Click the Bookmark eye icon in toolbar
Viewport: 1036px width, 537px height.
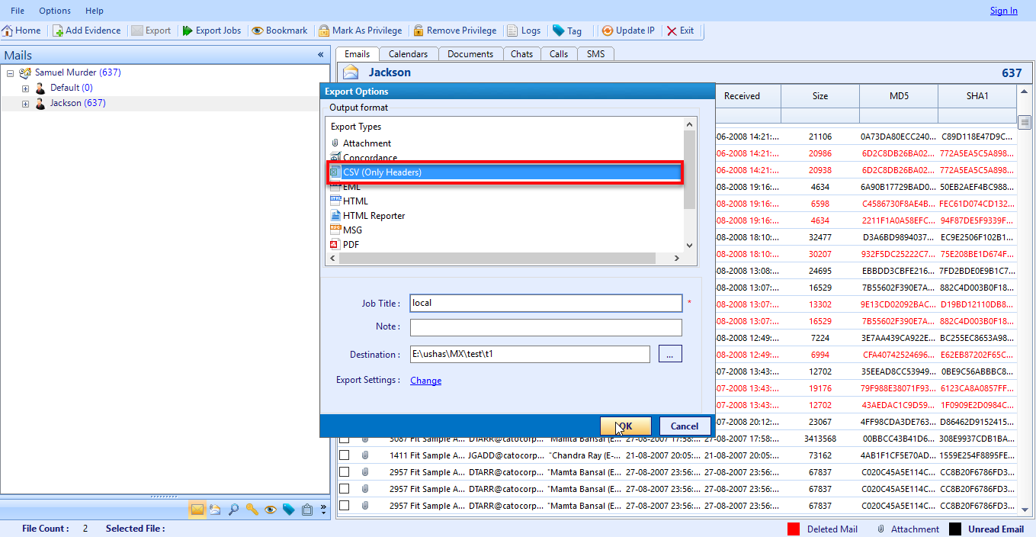pos(258,31)
